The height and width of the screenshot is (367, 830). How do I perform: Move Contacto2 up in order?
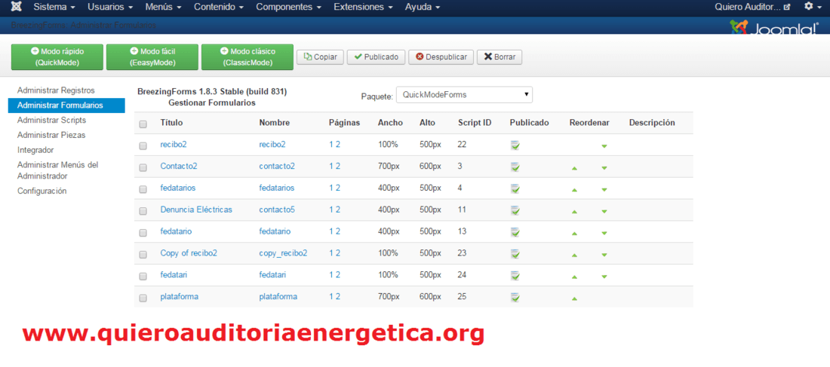click(574, 168)
